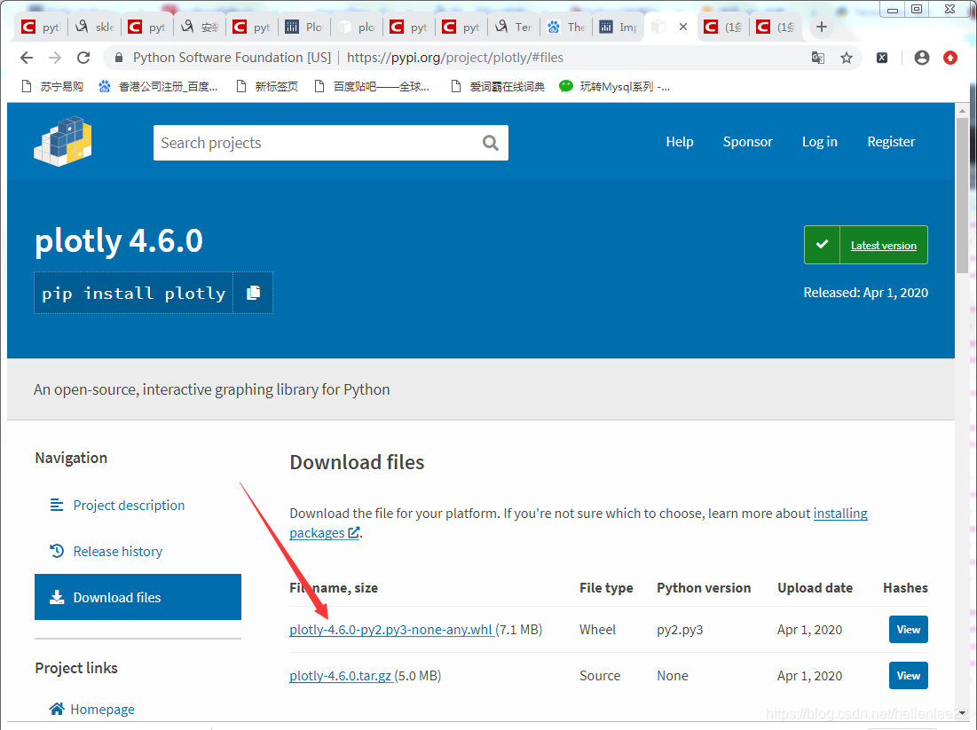Open the installing packages link

840,513
